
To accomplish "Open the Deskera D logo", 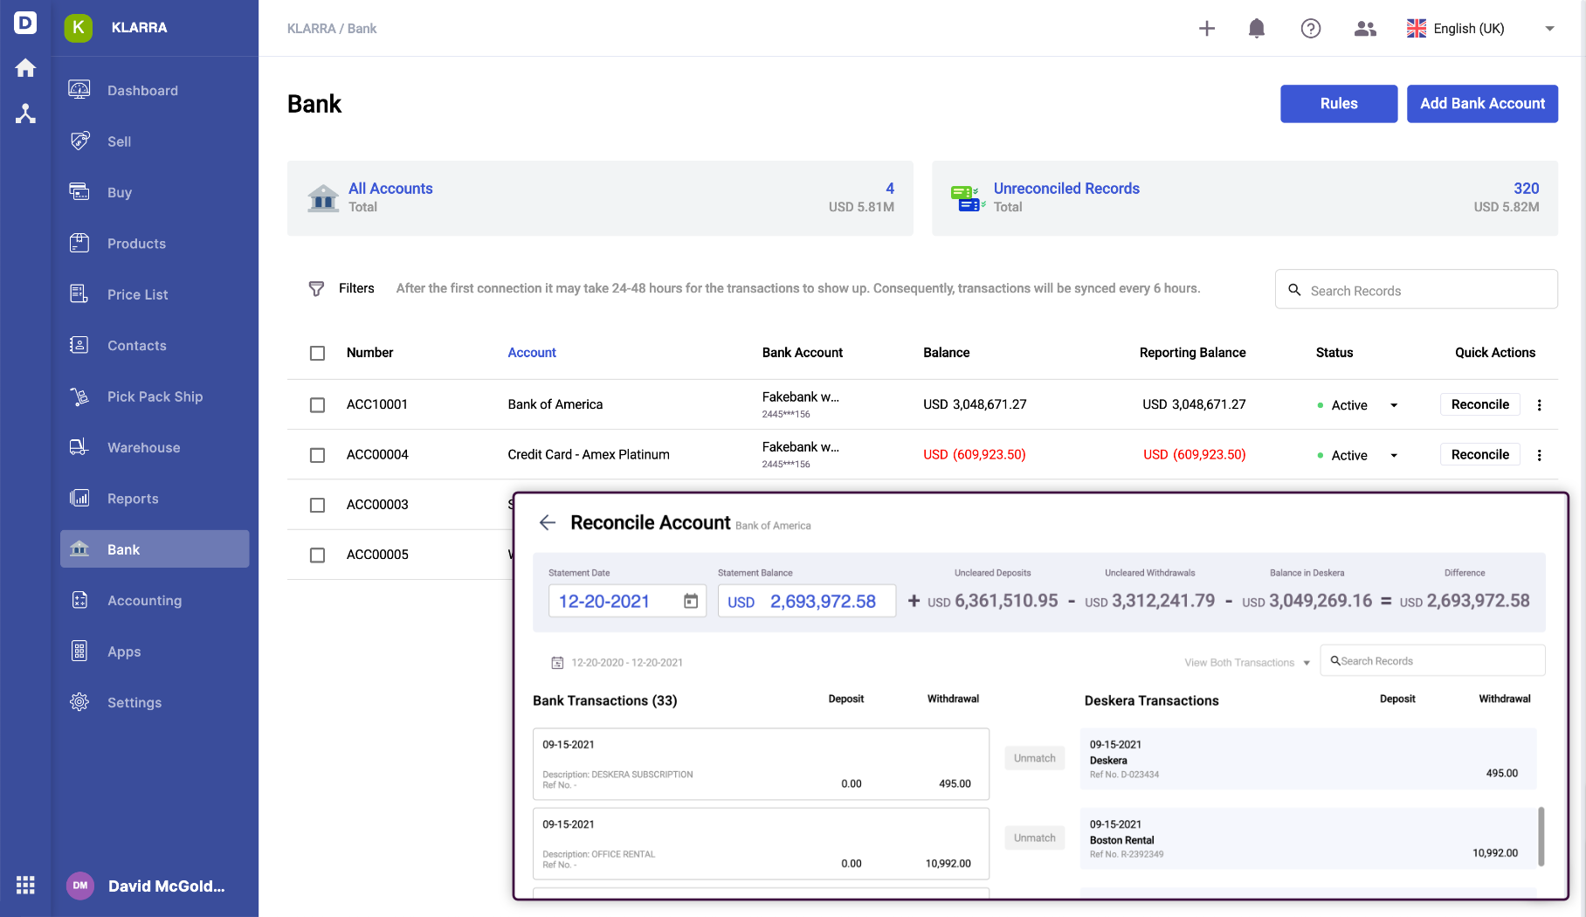I will (x=25, y=23).
